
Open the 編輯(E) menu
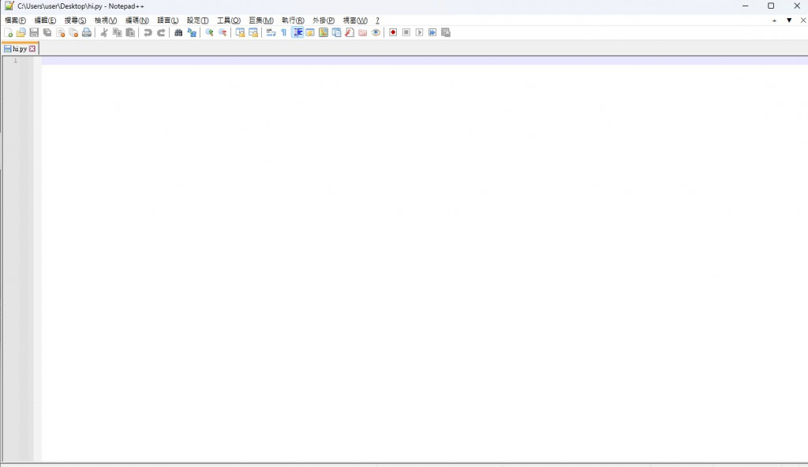(x=45, y=21)
